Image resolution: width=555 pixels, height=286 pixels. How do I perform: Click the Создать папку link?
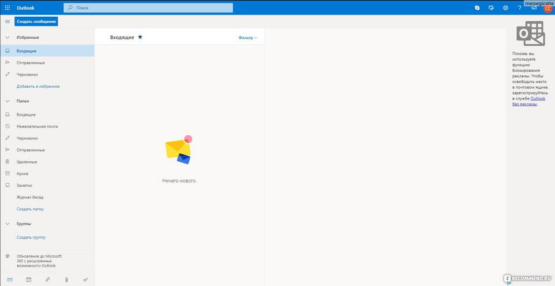tap(30, 209)
